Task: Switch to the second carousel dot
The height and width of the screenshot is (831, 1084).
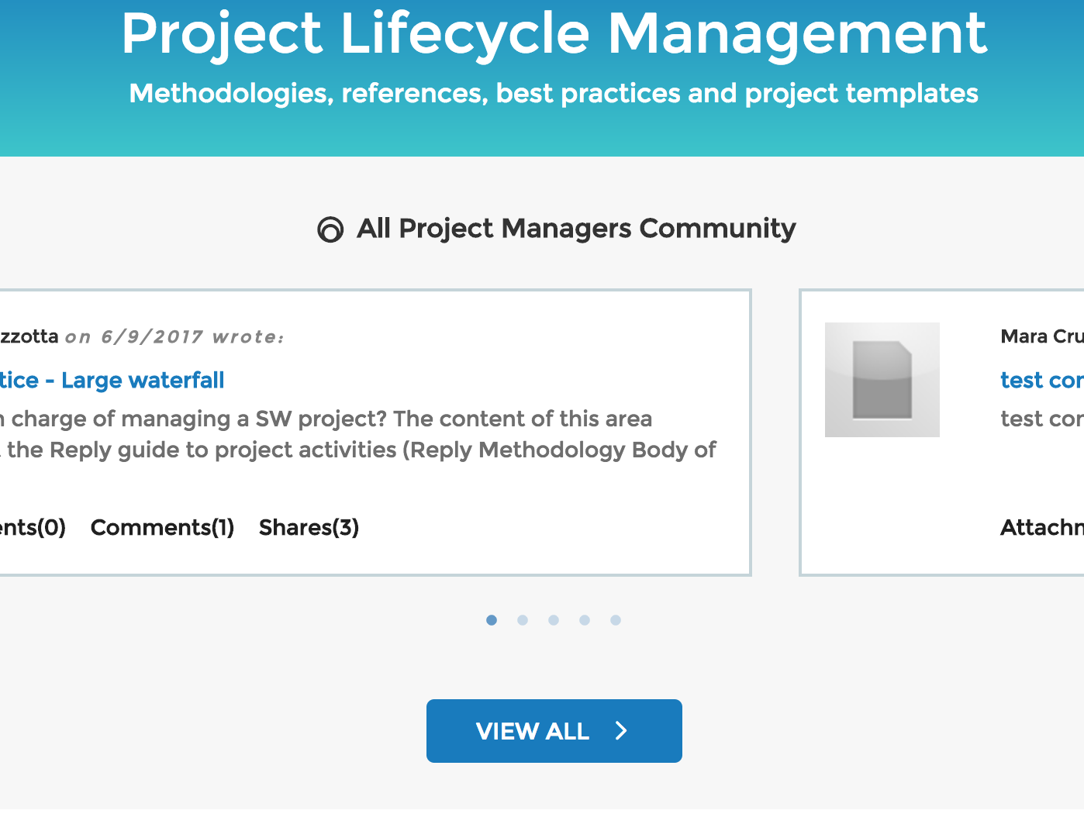Action: (523, 620)
